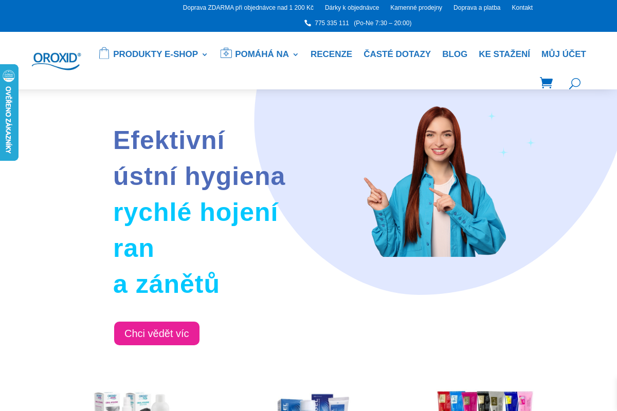Click the shopping bag icon beside Produkty E-shop
This screenshot has width=617, height=411.
click(x=104, y=53)
